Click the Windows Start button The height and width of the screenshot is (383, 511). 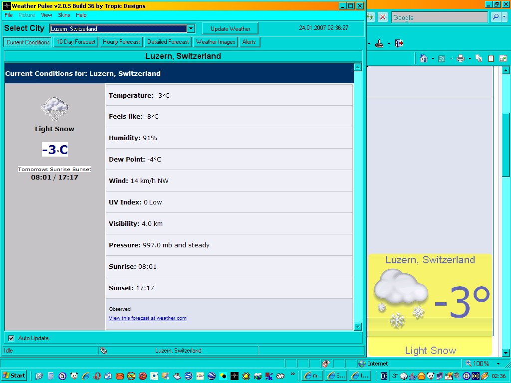(x=14, y=376)
